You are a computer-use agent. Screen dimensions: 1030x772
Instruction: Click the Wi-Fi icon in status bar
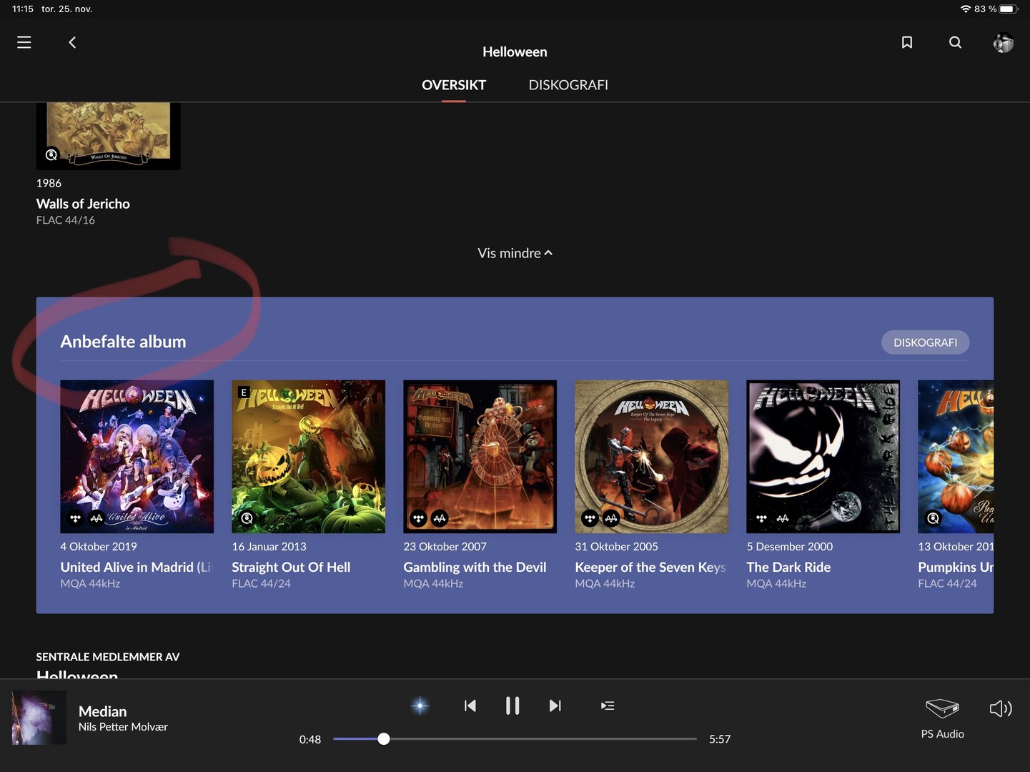click(966, 9)
